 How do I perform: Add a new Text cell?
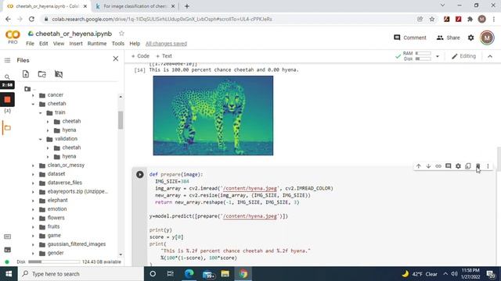point(164,56)
